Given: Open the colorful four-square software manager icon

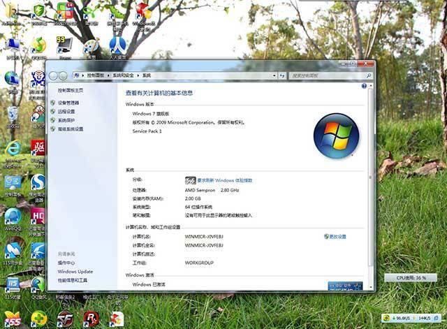Looking at the screenshot, I should click(65, 12).
